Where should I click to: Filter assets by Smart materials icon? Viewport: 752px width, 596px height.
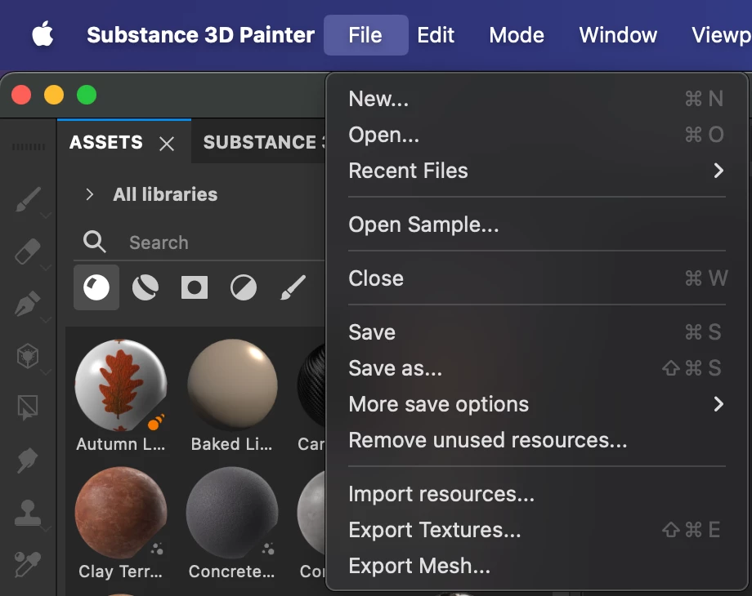pos(145,287)
